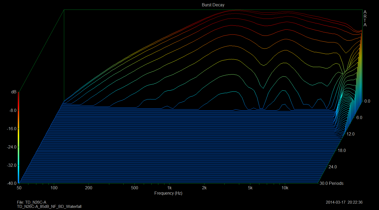Screen dimensions: 379x210
Task: Click the 50 Hz frequency axis label
Action: (x=19, y=188)
